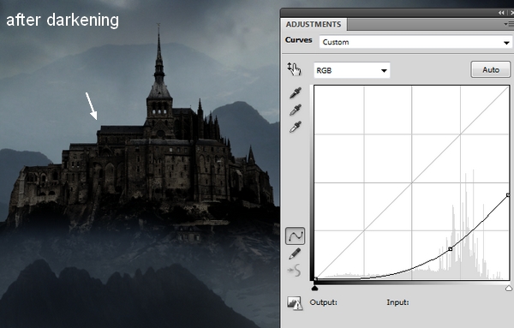The width and height of the screenshot is (514, 328).
Task: Pick the black point eyedropper
Action: pyautogui.click(x=296, y=92)
